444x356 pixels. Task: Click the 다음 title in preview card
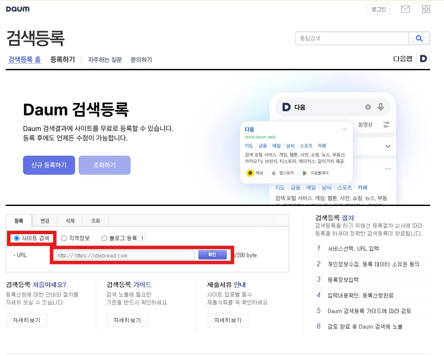pyautogui.click(x=250, y=129)
